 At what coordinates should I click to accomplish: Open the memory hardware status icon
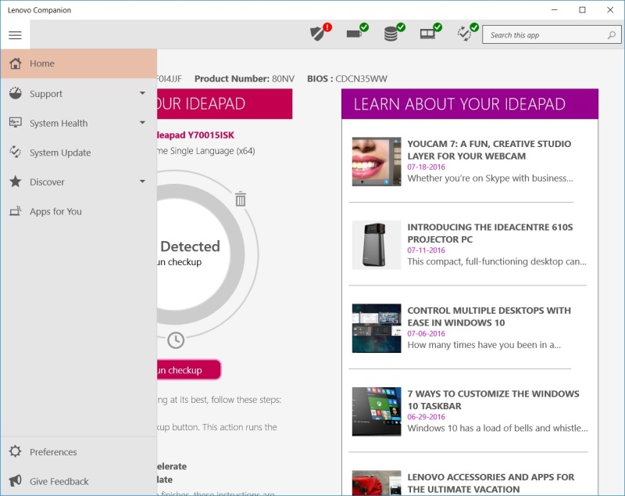[431, 33]
